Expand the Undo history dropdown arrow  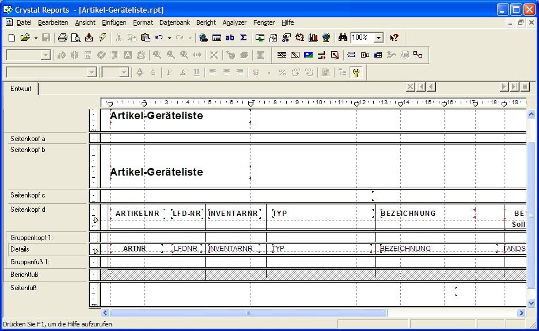tap(169, 38)
